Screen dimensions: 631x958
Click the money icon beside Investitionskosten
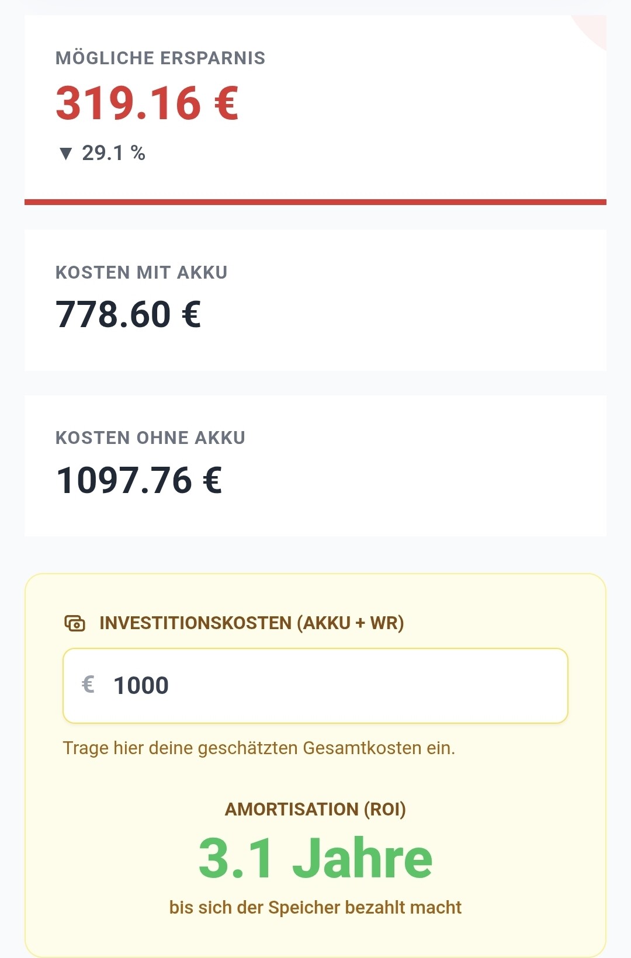point(75,623)
